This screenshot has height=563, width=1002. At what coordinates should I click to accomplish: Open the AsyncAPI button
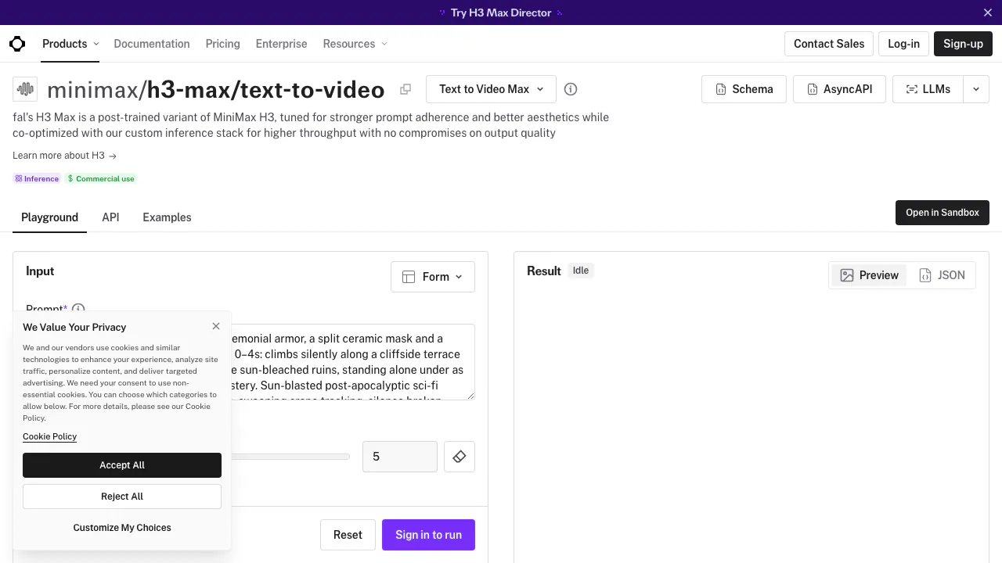pyautogui.click(x=839, y=89)
